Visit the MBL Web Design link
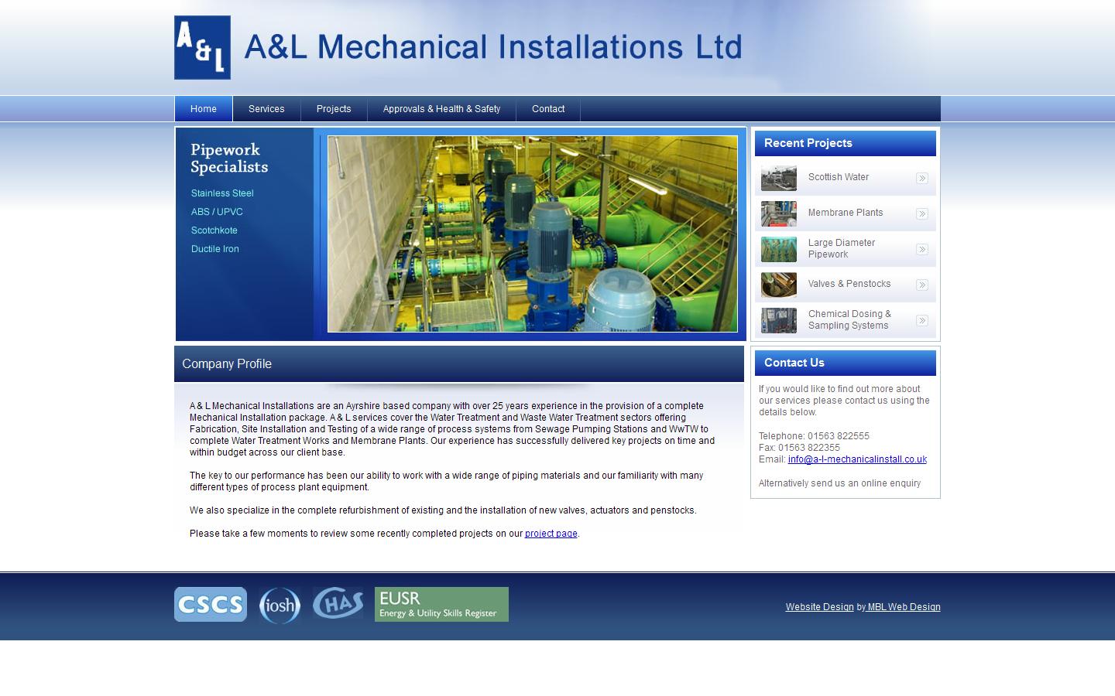1115x696 pixels. [903, 606]
